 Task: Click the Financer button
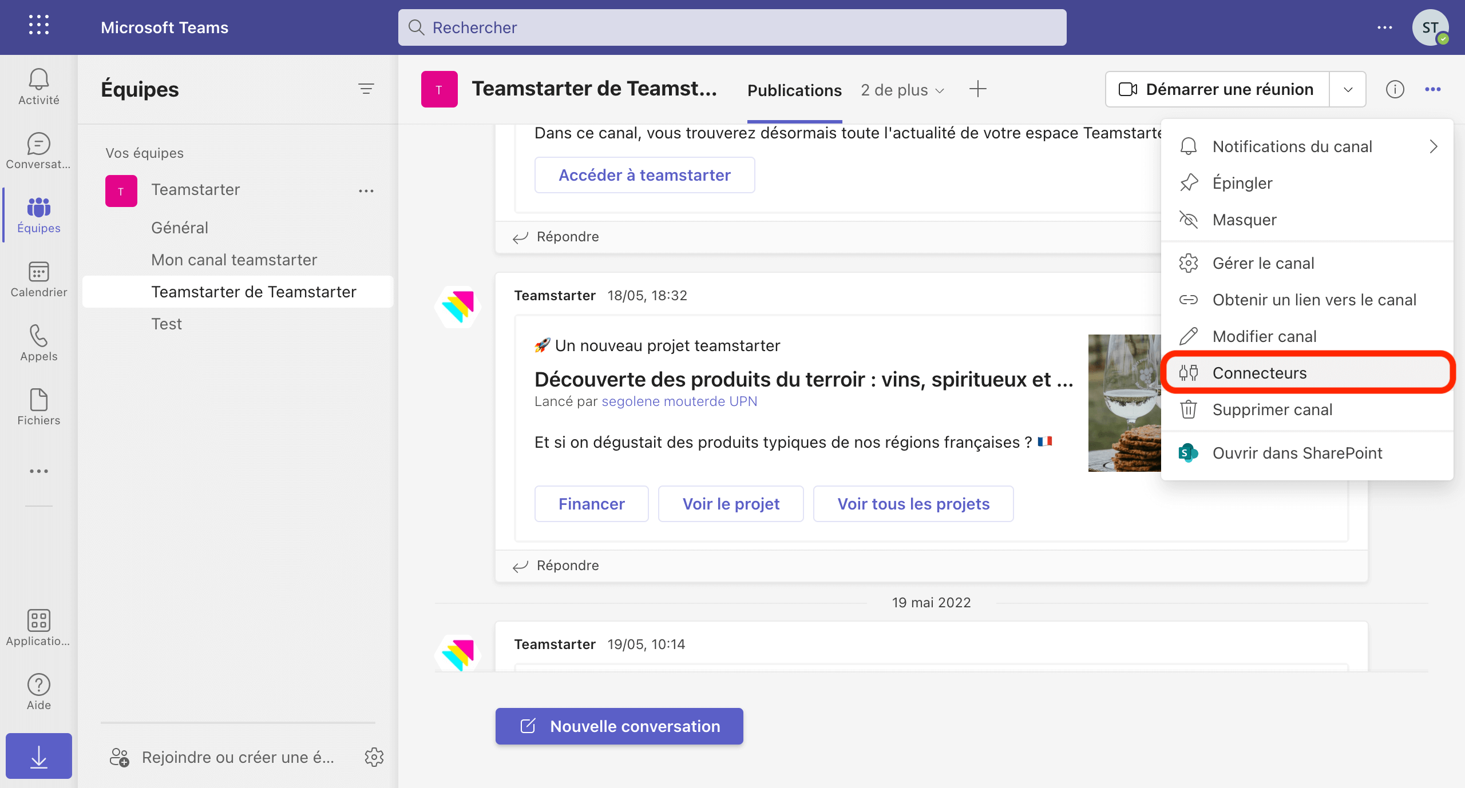coord(591,504)
